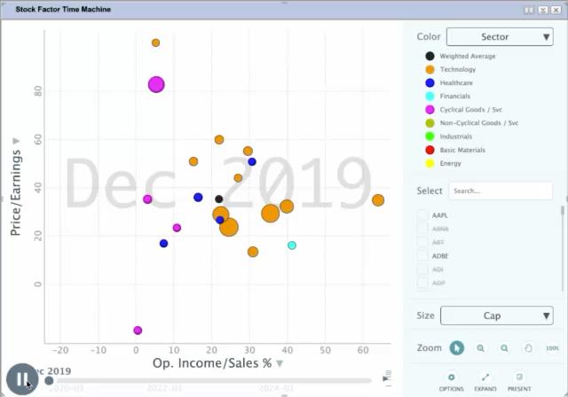
Task: Check the AAPL checkbox
Action: click(423, 215)
